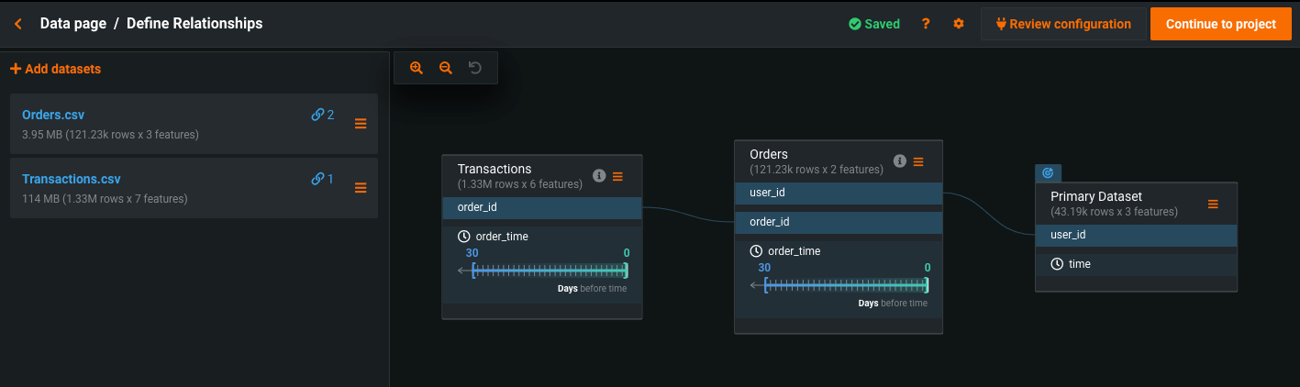Click Review configuration button
Viewport: 1300px width, 387px height.
point(1063,24)
